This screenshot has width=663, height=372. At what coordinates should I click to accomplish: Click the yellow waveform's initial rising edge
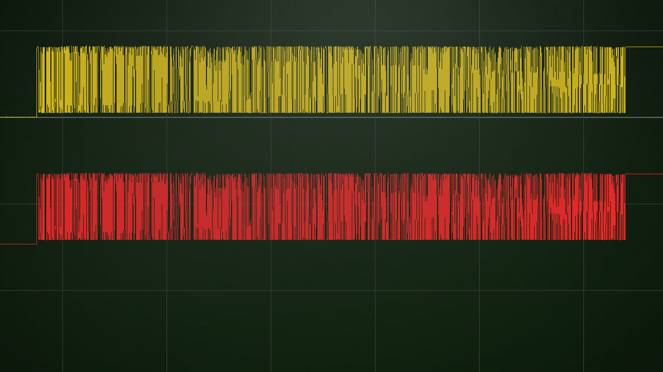(x=37, y=82)
